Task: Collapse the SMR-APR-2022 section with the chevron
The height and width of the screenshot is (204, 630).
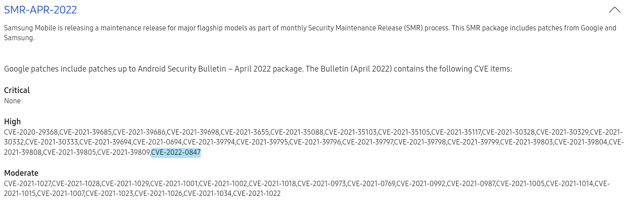Action: (x=614, y=10)
